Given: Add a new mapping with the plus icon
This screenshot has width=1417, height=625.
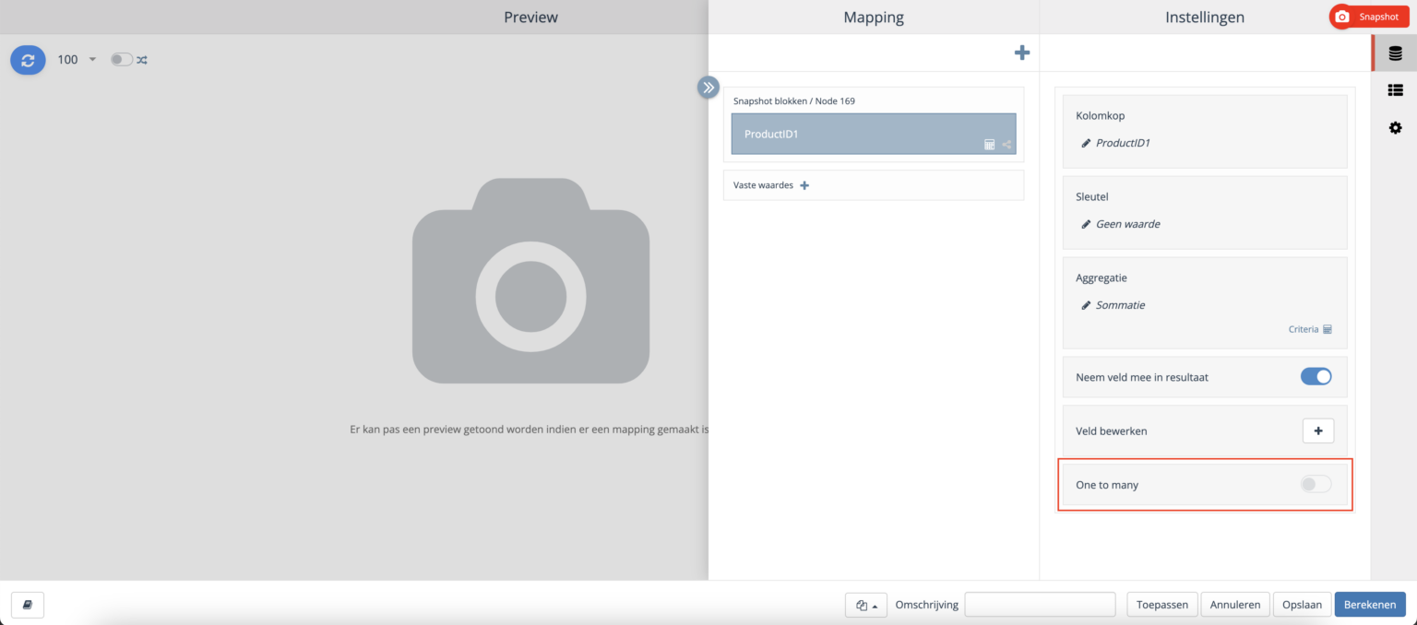Looking at the screenshot, I should tap(1021, 53).
